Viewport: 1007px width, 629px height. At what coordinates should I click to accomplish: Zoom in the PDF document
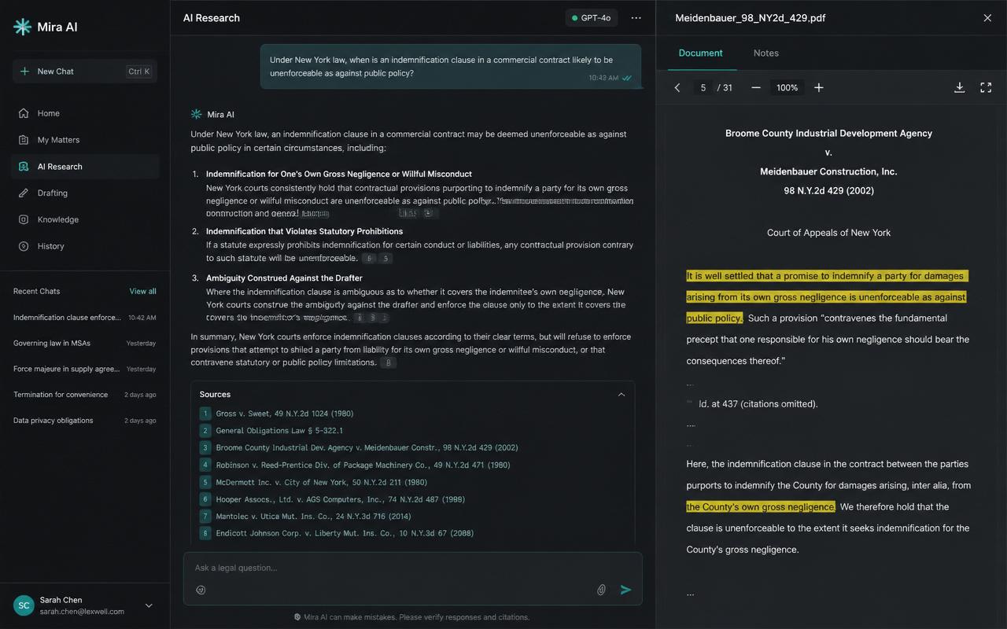tap(819, 88)
